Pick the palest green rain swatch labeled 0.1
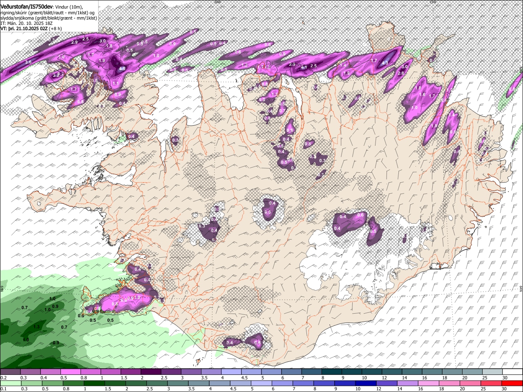The width and height of the screenshot is (523, 392). coord(11,383)
